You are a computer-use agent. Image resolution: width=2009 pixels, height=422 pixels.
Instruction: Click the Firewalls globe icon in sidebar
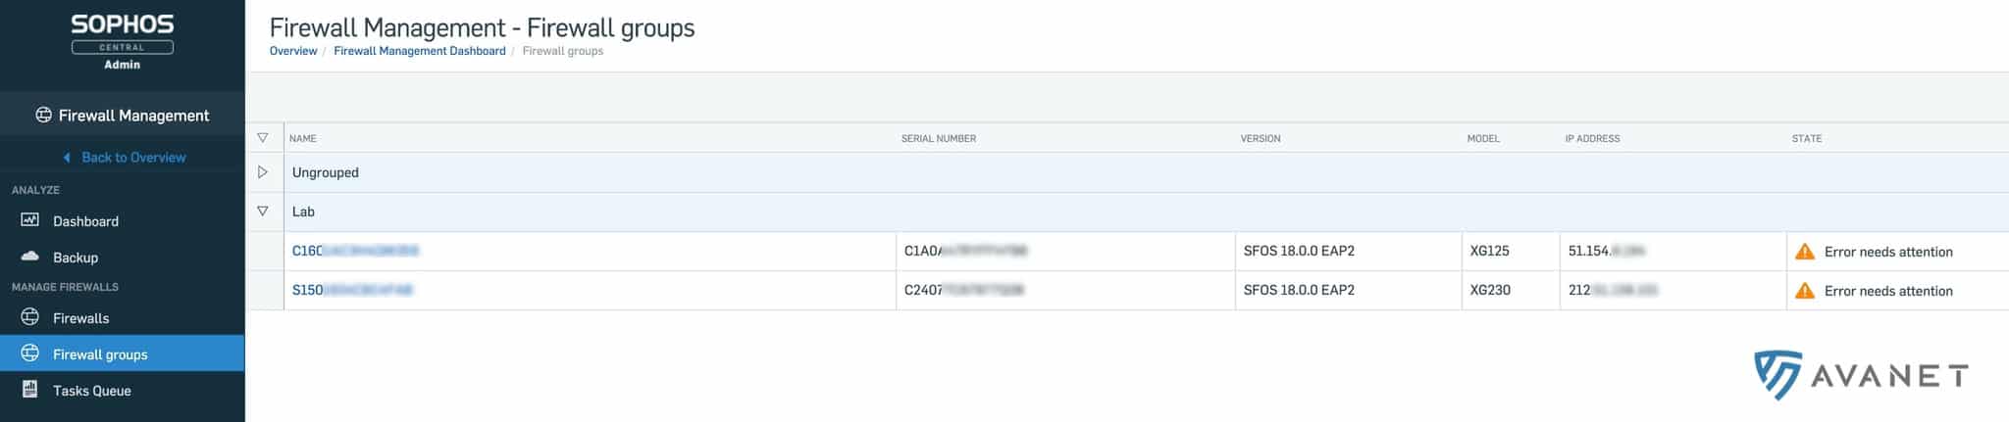[30, 317]
